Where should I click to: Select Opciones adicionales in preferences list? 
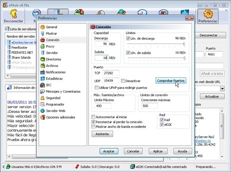[61, 117]
